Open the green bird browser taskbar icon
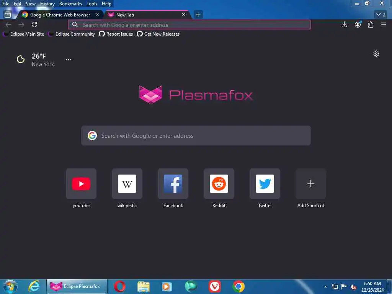This screenshot has height=294, width=392. pyautogui.click(x=191, y=286)
